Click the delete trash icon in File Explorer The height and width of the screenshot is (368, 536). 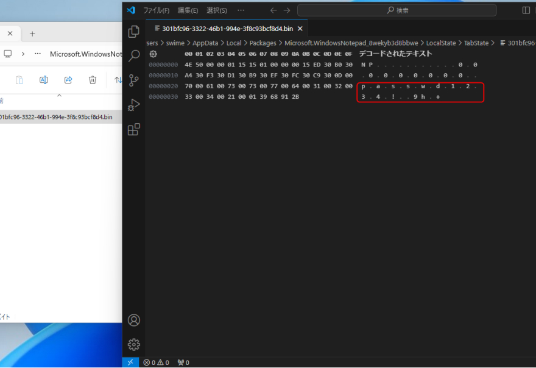93,80
